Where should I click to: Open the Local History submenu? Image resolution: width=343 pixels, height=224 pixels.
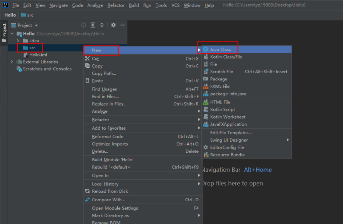[143, 184]
